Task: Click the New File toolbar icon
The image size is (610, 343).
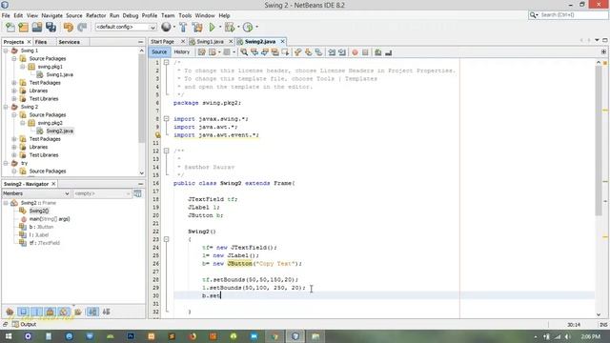Action: click(10, 28)
